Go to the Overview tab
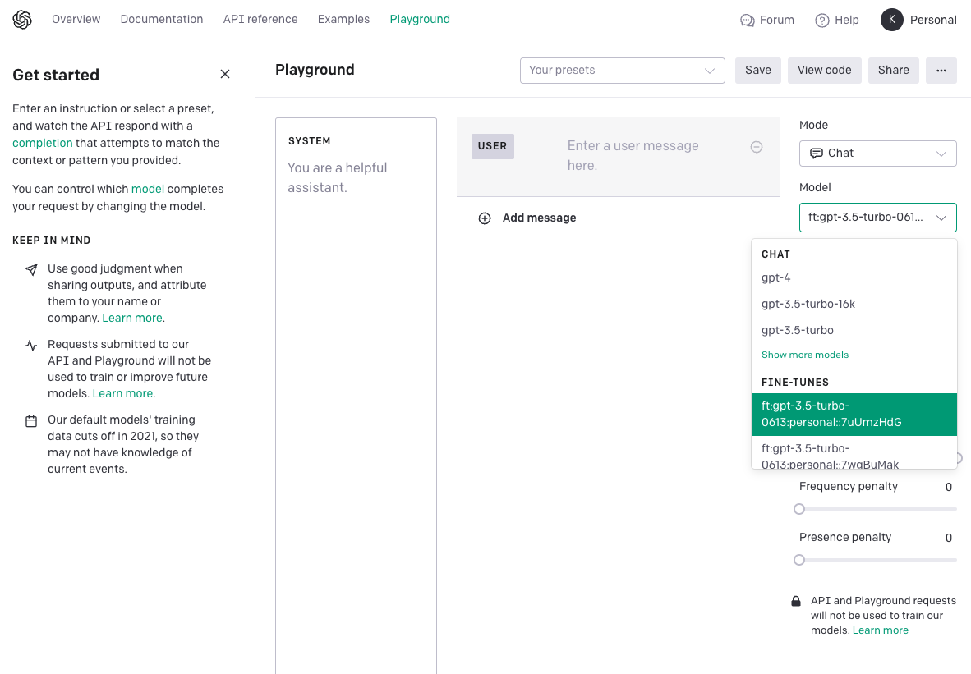This screenshot has height=674, width=971. [x=76, y=19]
